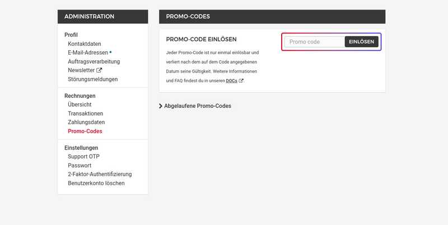448x225 pixels.
Task: Click the Abgelaufene Promo-Codes chevron arrow
Action: [161, 106]
